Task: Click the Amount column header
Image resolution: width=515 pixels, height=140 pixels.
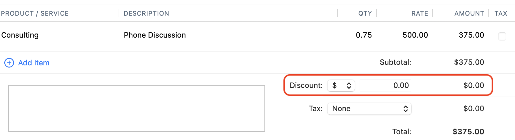Action: [x=469, y=14]
